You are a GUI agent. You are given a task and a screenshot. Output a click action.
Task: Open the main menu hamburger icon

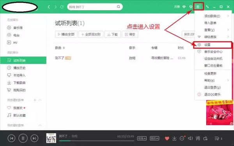point(198,7)
